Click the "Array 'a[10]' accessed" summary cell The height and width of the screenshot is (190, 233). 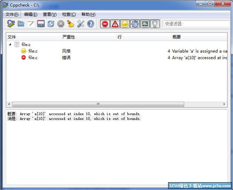pos(200,58)
